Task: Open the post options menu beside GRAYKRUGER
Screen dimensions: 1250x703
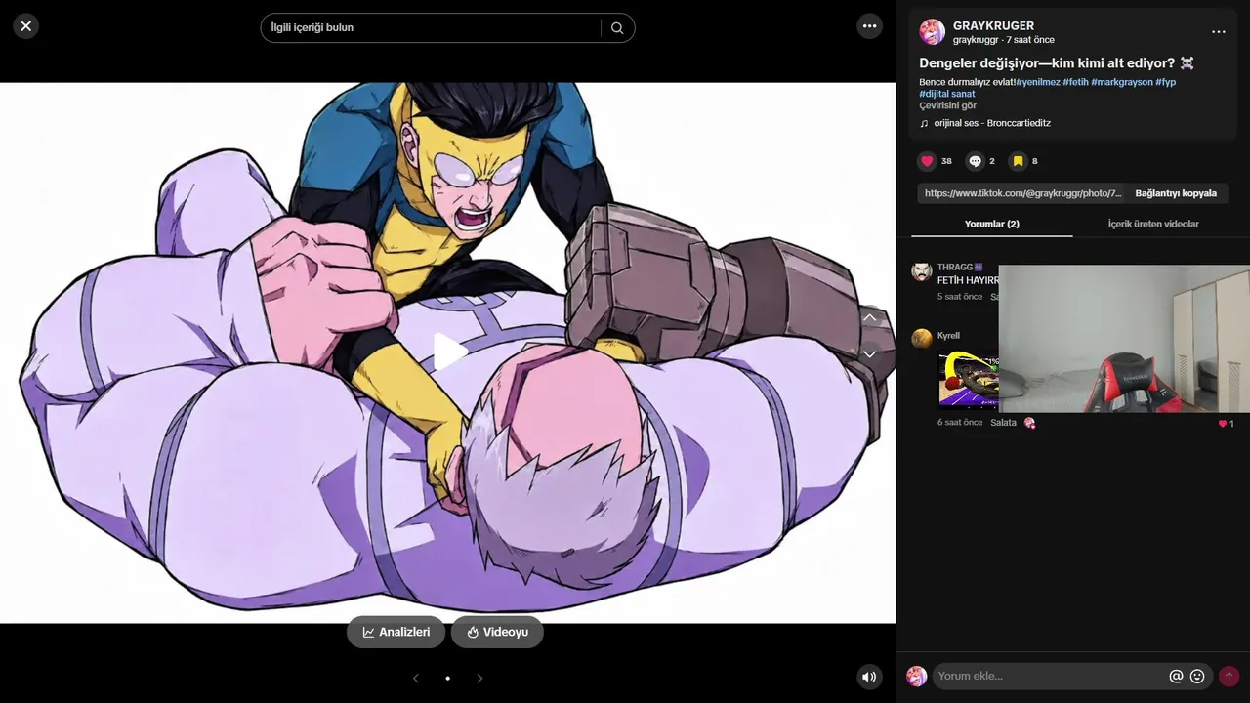Action: click(1219, 32)
